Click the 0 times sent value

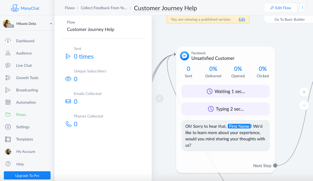tap(84, 56)
